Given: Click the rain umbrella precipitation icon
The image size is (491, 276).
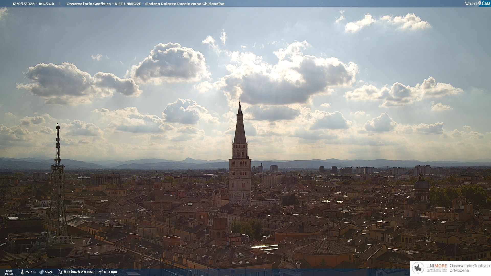Looking at the screenshot, I should 101,272.
